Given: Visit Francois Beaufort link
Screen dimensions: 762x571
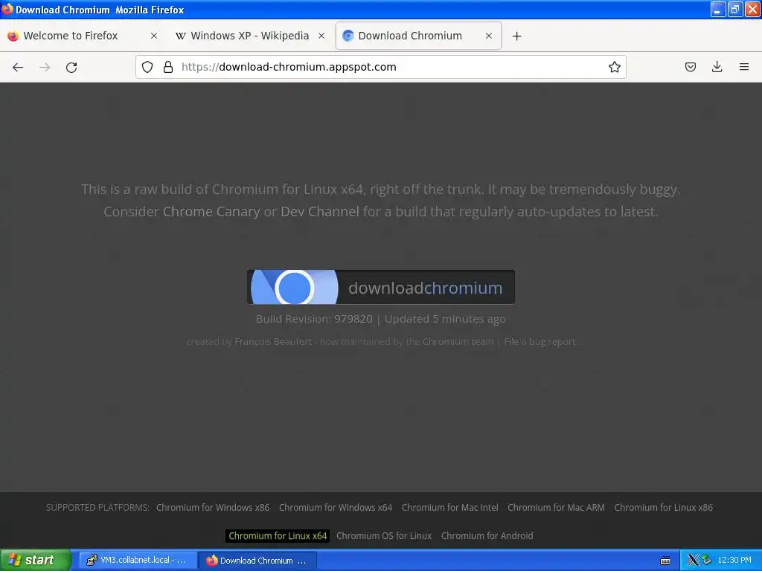Looking at the screenshot, I should pyautogui.click(x=273, y=341).
